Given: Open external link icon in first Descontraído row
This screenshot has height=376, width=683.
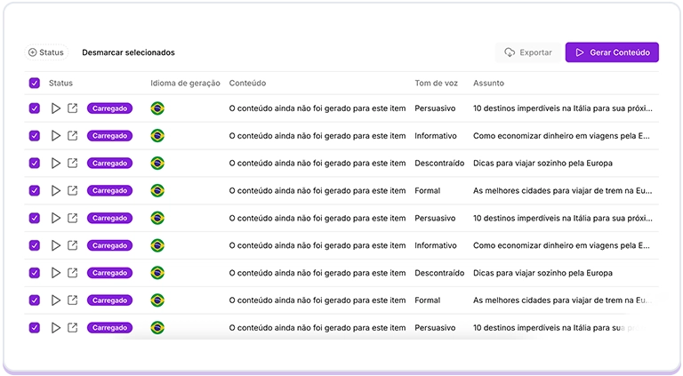Looking at the screenshot, I should coord(73,164).
